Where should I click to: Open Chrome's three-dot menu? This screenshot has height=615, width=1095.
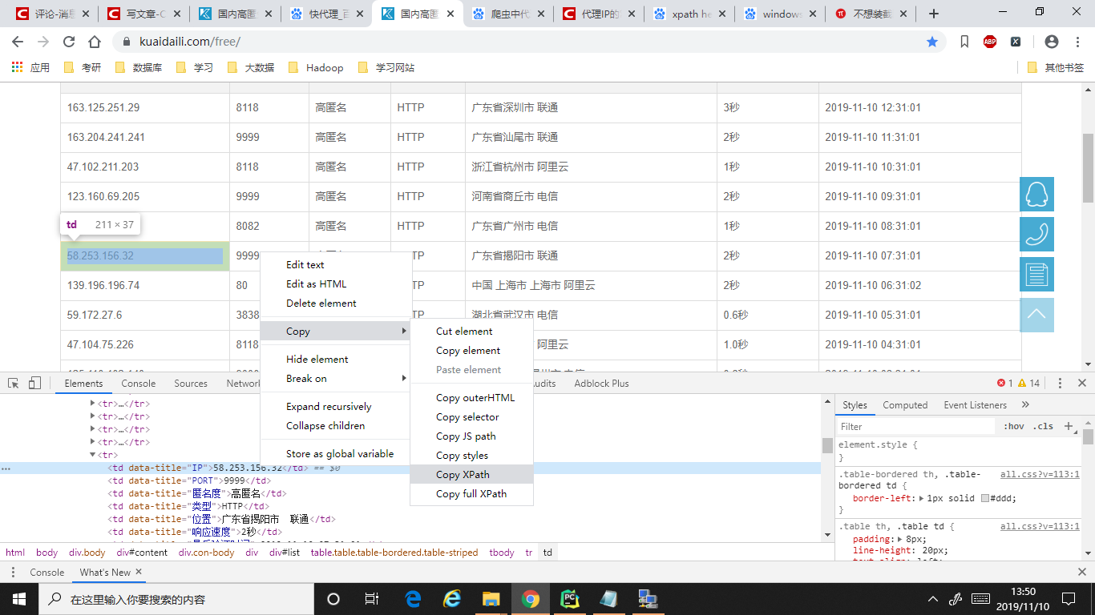1077,42
